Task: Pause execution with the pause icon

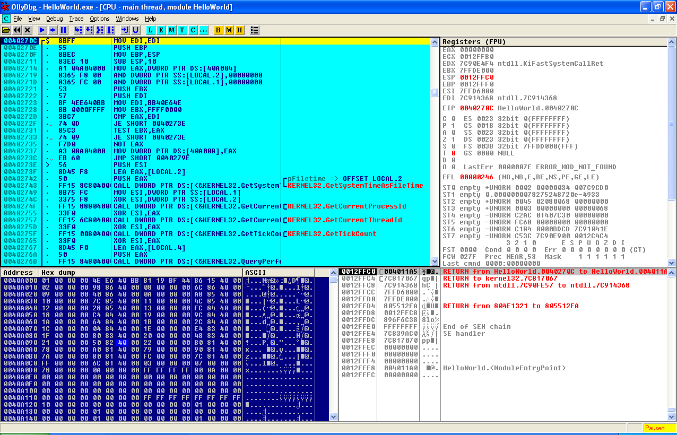Action: pos(64,30)
